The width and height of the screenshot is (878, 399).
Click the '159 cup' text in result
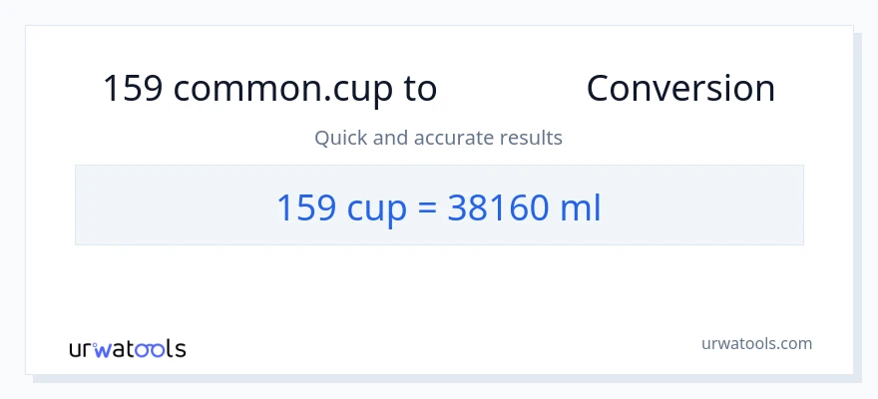click(337, 206)
